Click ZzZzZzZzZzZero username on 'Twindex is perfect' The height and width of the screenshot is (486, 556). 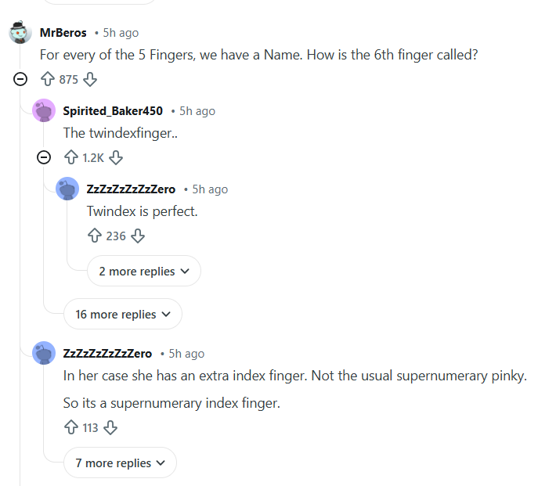(131, 189)
